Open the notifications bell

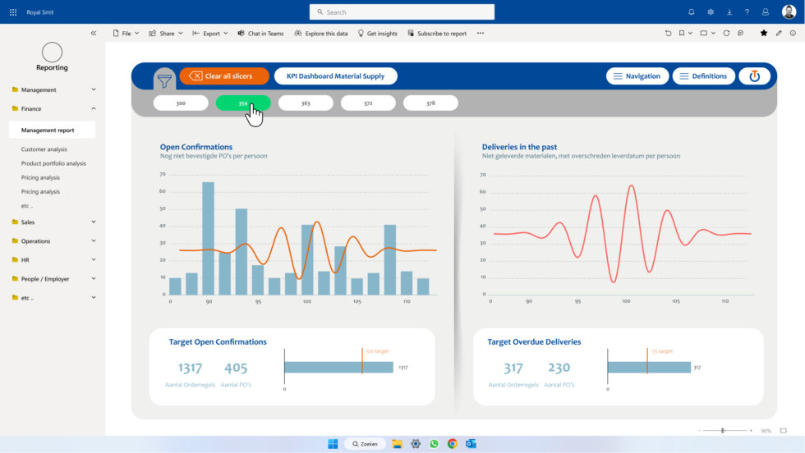(x=691, y=12)
